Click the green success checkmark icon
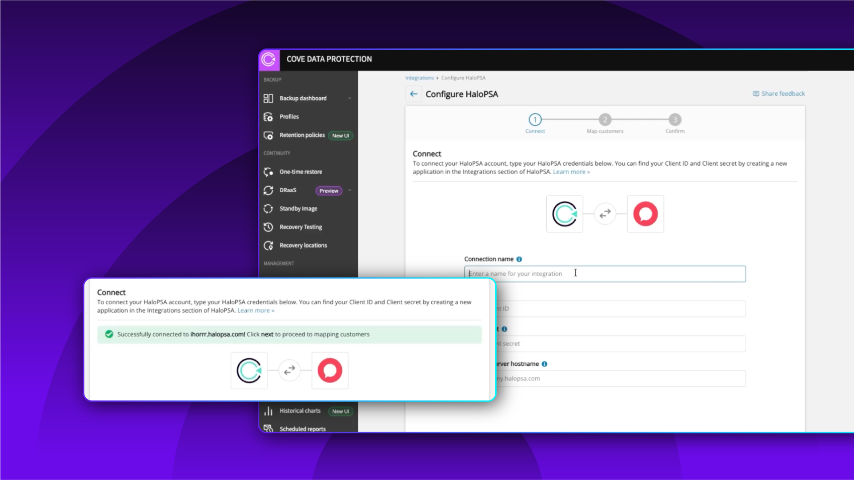The image size is (854, 480). click(x=109, y=334)
